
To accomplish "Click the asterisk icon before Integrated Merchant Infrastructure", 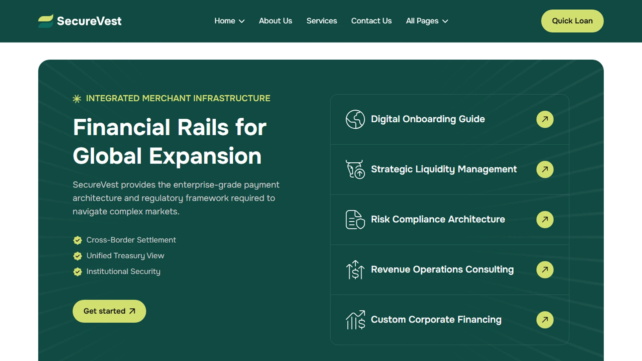I will click(77, 99).
